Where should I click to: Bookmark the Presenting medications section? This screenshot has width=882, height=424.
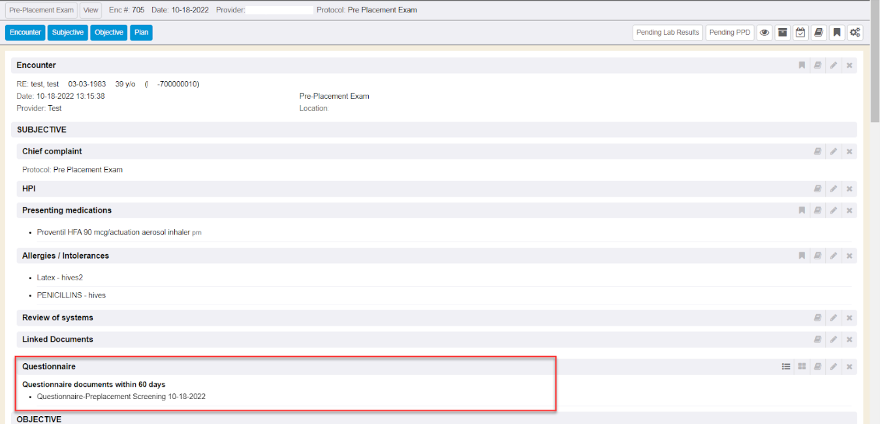tap(802, 210)
